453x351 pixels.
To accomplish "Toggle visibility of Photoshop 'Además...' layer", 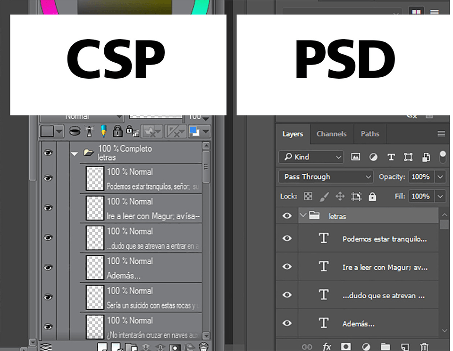I will [287, 323].
